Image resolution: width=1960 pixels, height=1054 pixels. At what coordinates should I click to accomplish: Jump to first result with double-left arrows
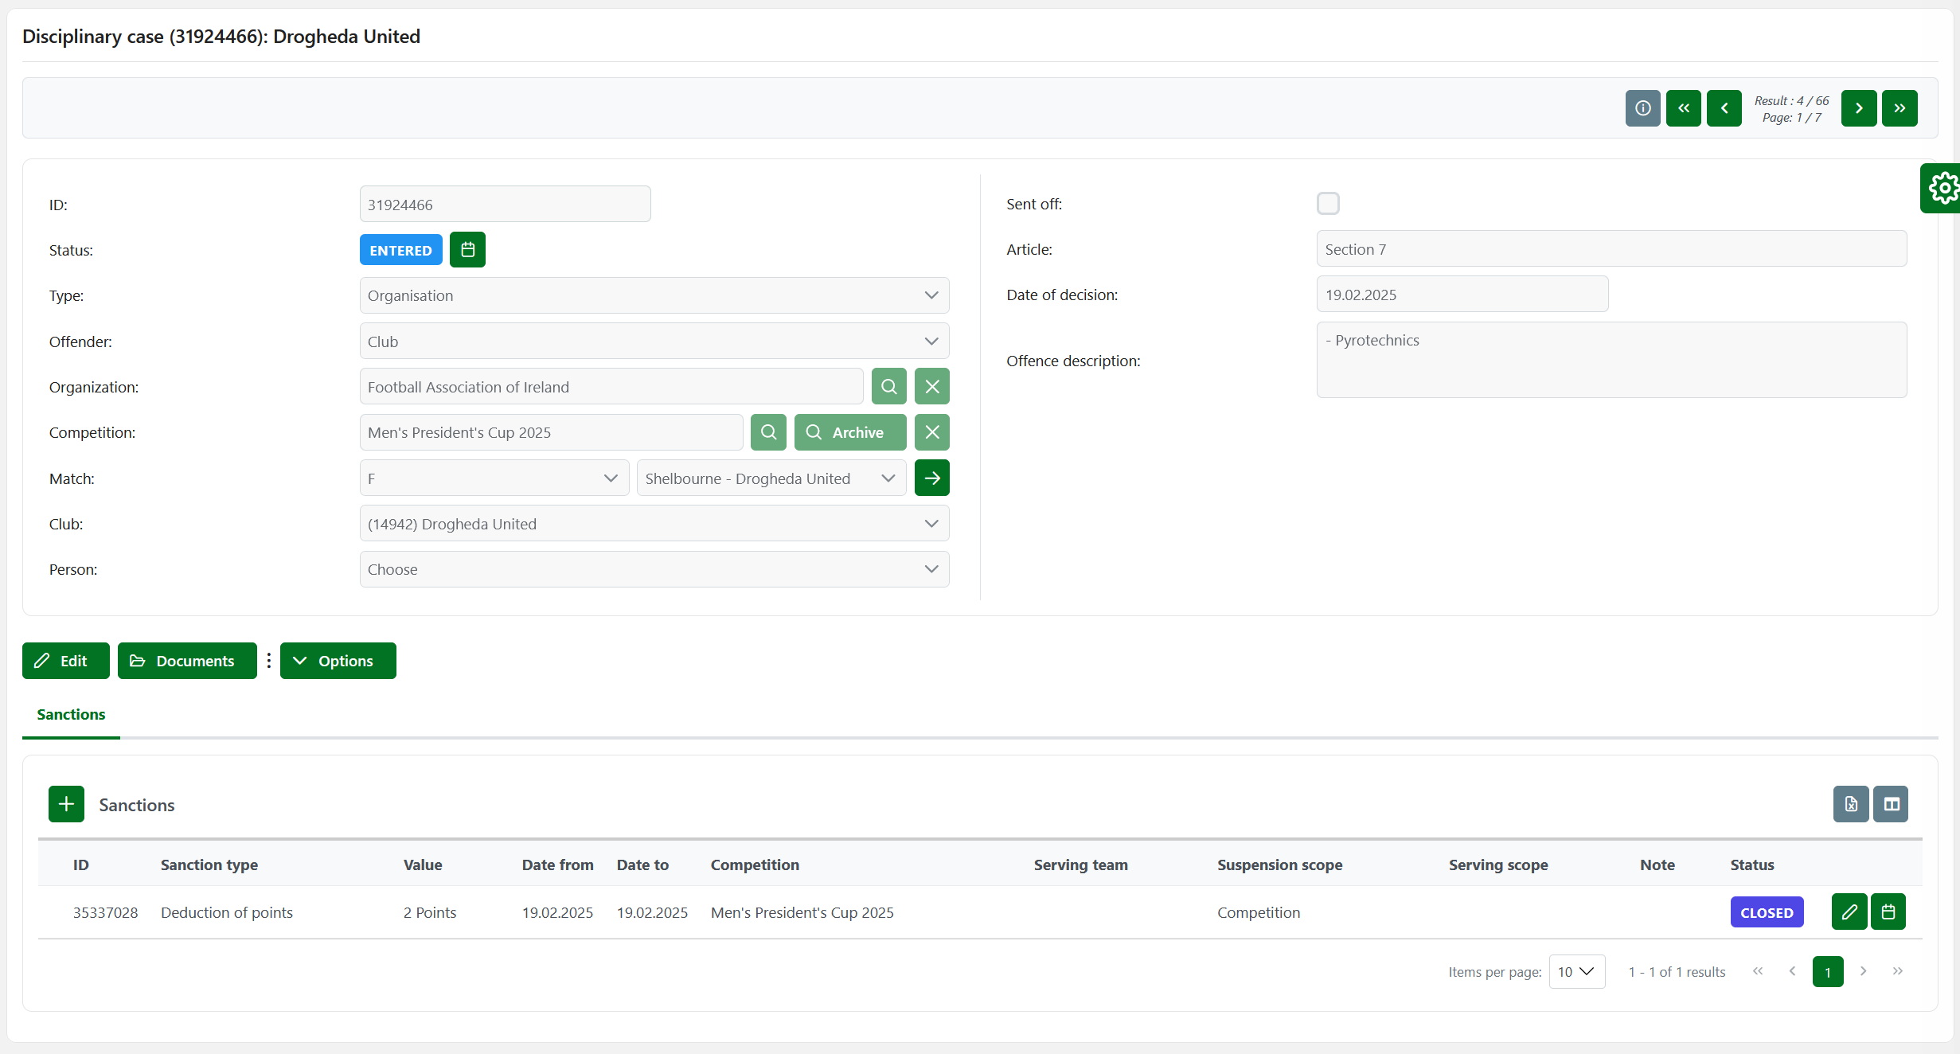tap(1683, 108)
